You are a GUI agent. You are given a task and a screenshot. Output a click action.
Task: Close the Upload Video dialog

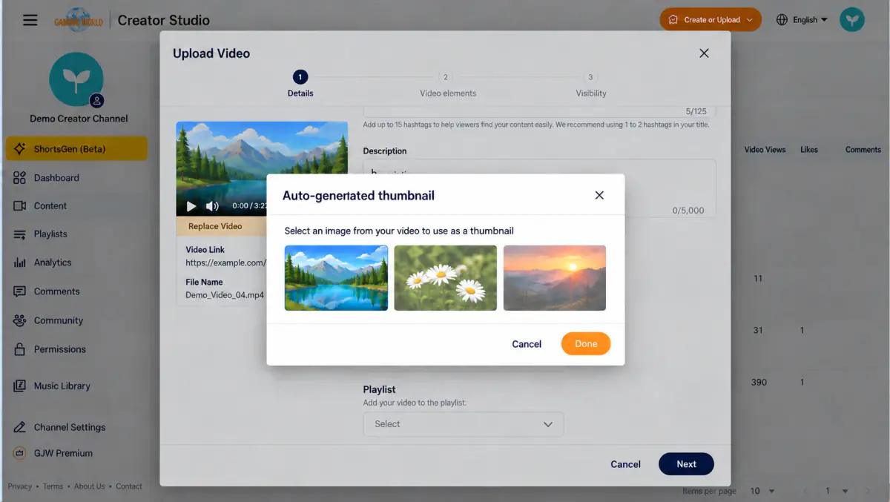[x=704, y=53]
